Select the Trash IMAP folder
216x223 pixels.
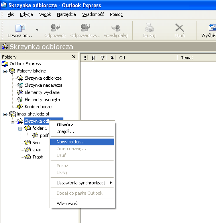(38, 157)
